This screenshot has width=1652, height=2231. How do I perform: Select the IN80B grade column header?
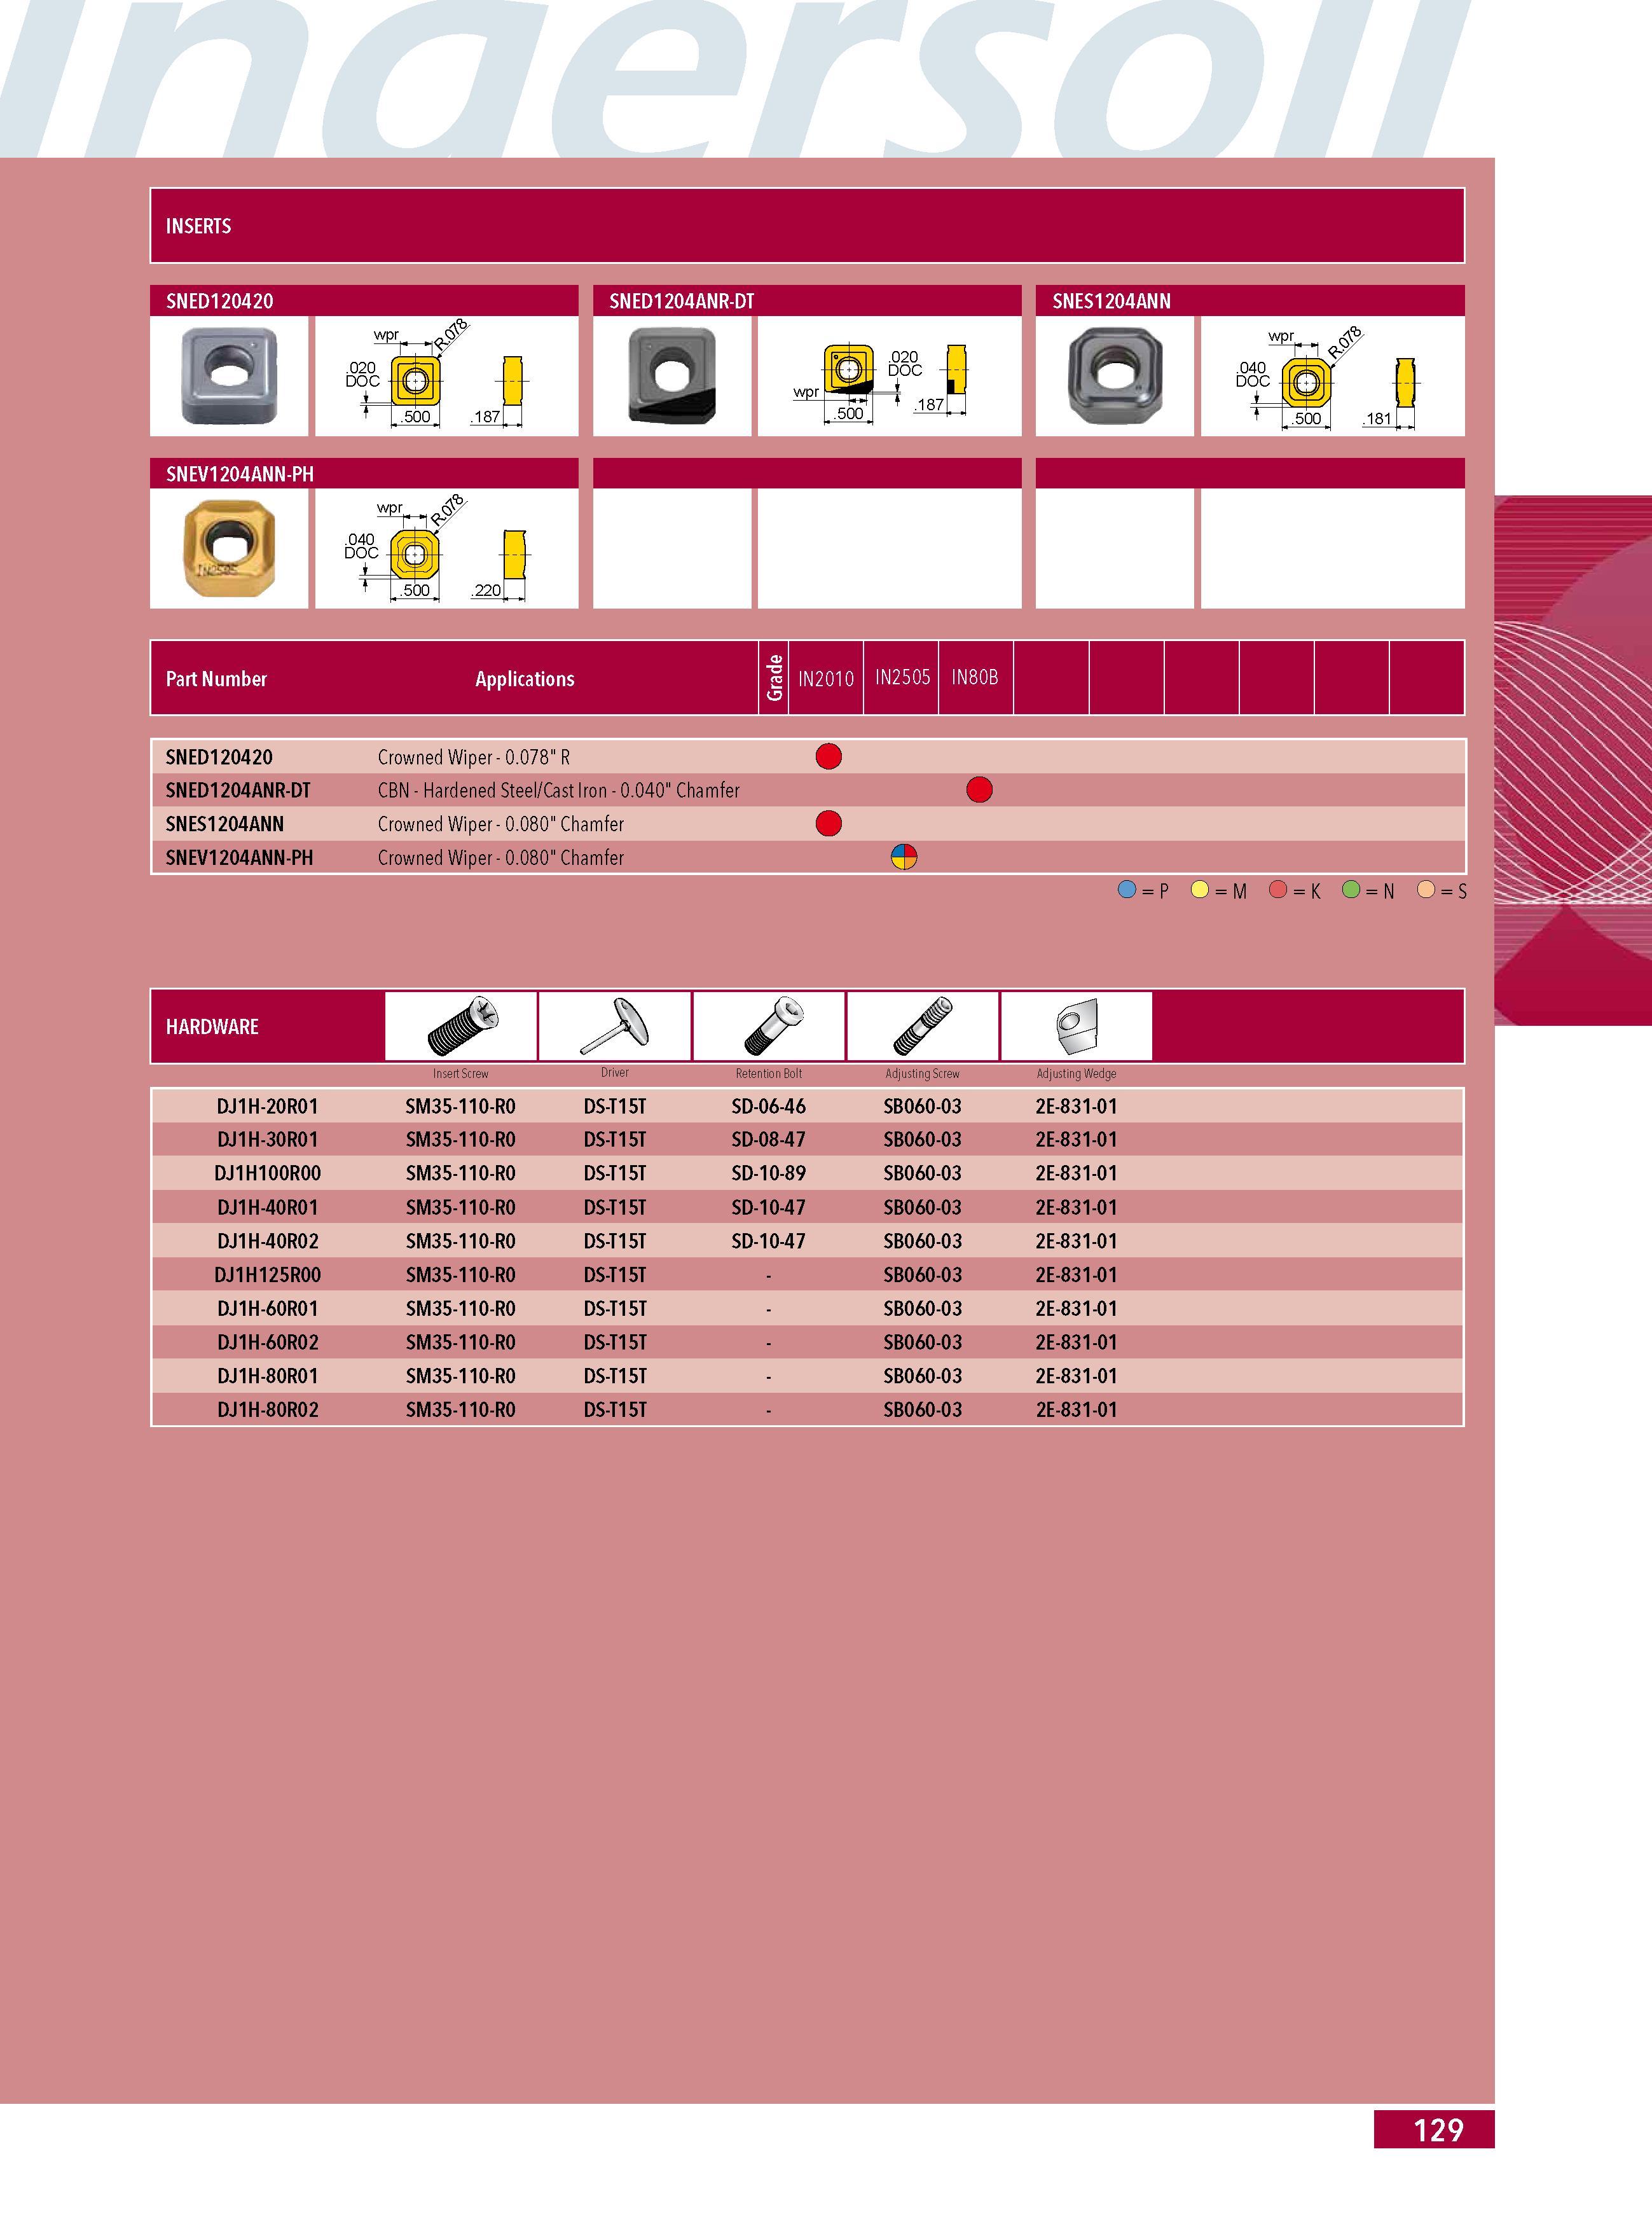975,678
